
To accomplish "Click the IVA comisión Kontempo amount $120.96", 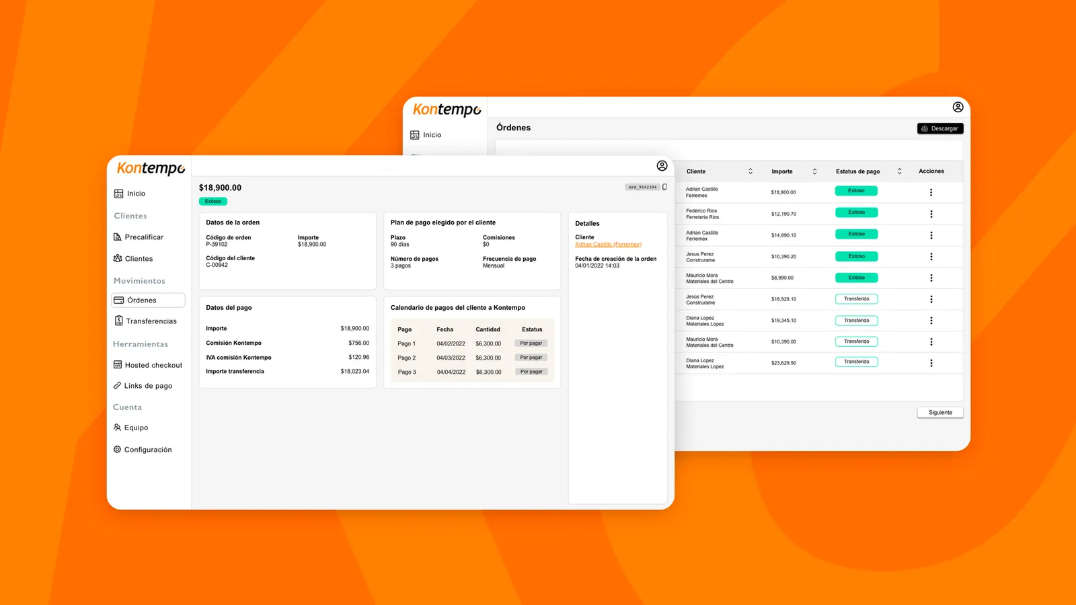I will (x=358, y=357).
